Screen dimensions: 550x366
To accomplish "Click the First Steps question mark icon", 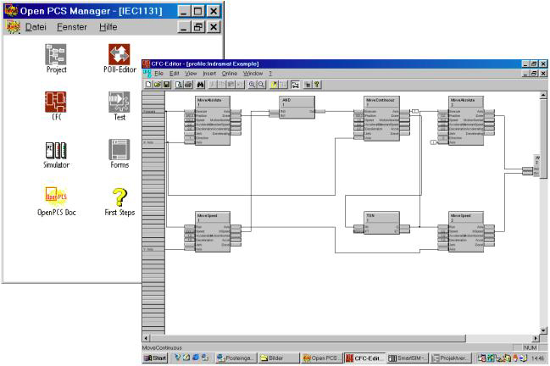I will point(119,197).
